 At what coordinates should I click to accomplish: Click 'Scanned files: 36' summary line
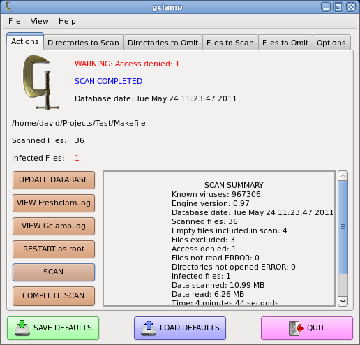tap(204, 221)
